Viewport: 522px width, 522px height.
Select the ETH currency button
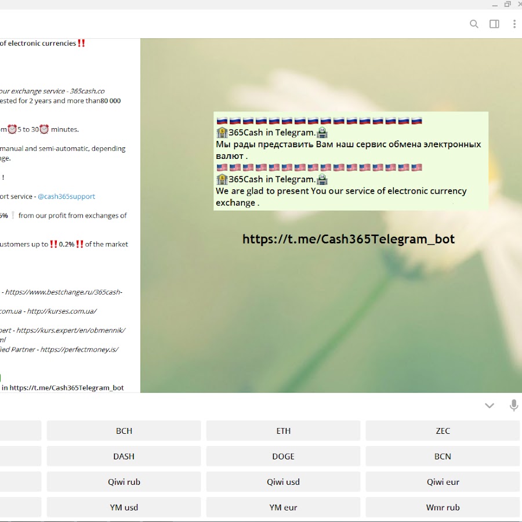tap(283, 431)
